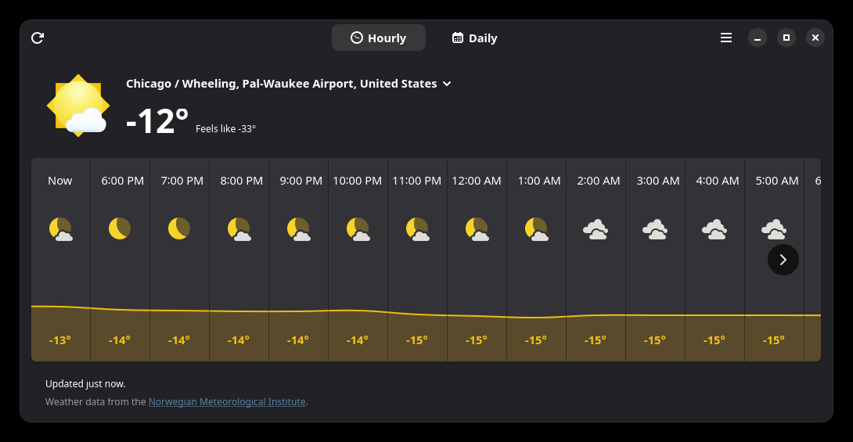Open the Norwegian Meteorological Institute link
Image resolution: width=853 pixels, height=442 pixels.
tap(227, 402)
